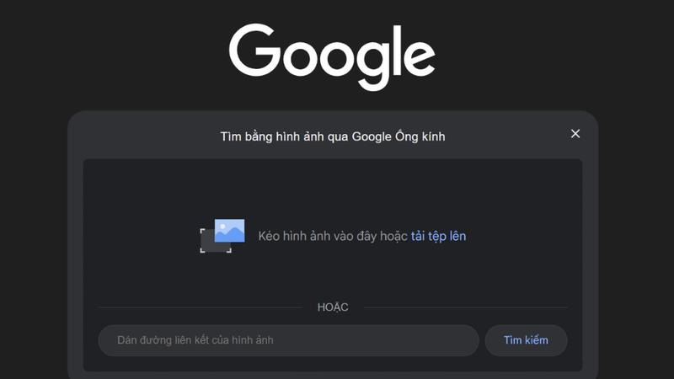The width and height of the screenshot is (674, 379).
Task: Close the Google Lens image search dialog
Action: pos(575,134)
